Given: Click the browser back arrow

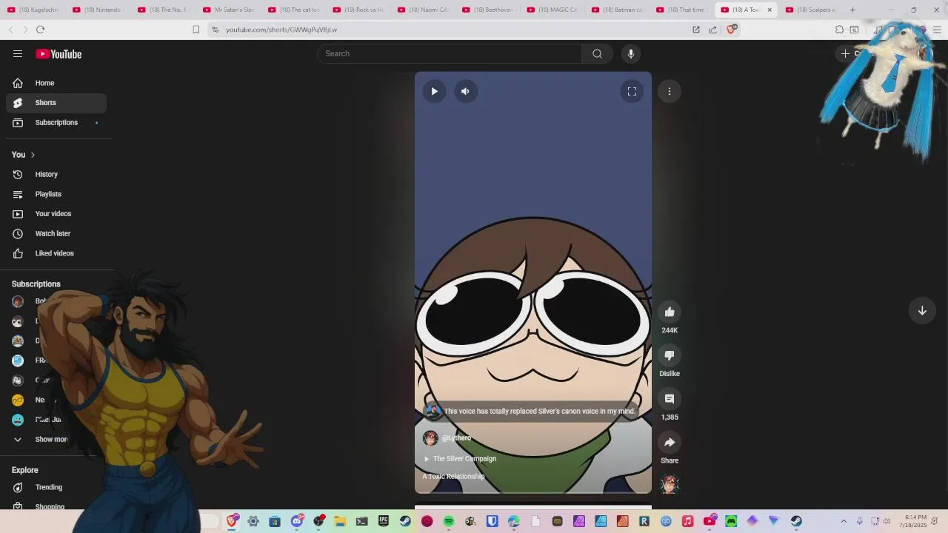Looking at the screenshot, I should [x=10, y=30].
